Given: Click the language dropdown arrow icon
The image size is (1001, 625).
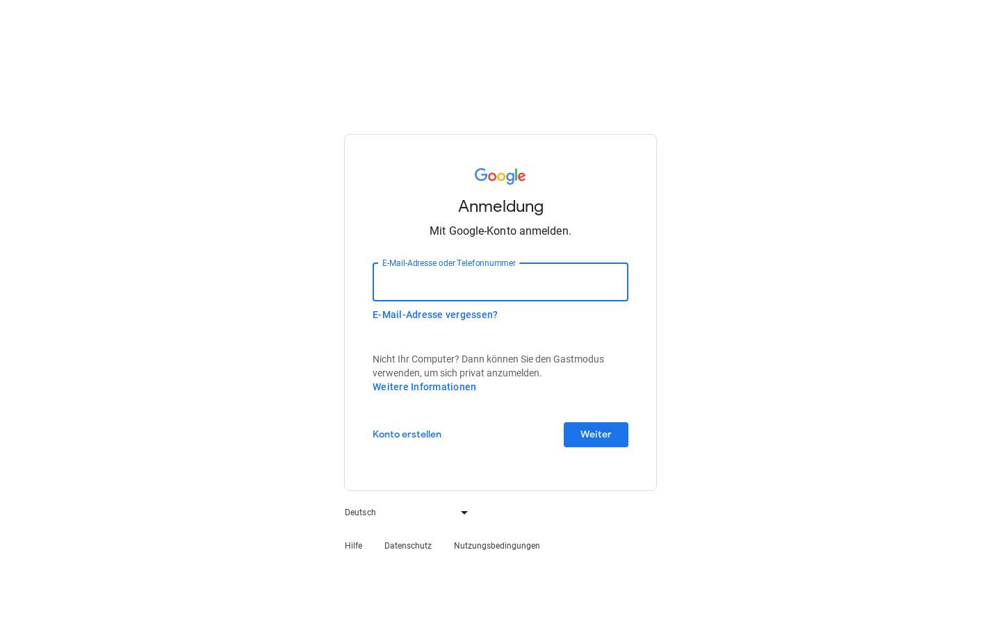Looking at the screenshot, I should coord(464,512).
